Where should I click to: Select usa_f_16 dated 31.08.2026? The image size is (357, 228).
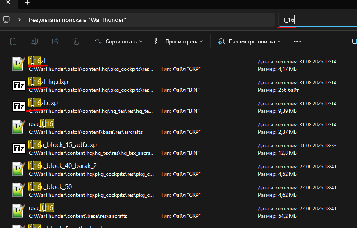click(178, 128)
